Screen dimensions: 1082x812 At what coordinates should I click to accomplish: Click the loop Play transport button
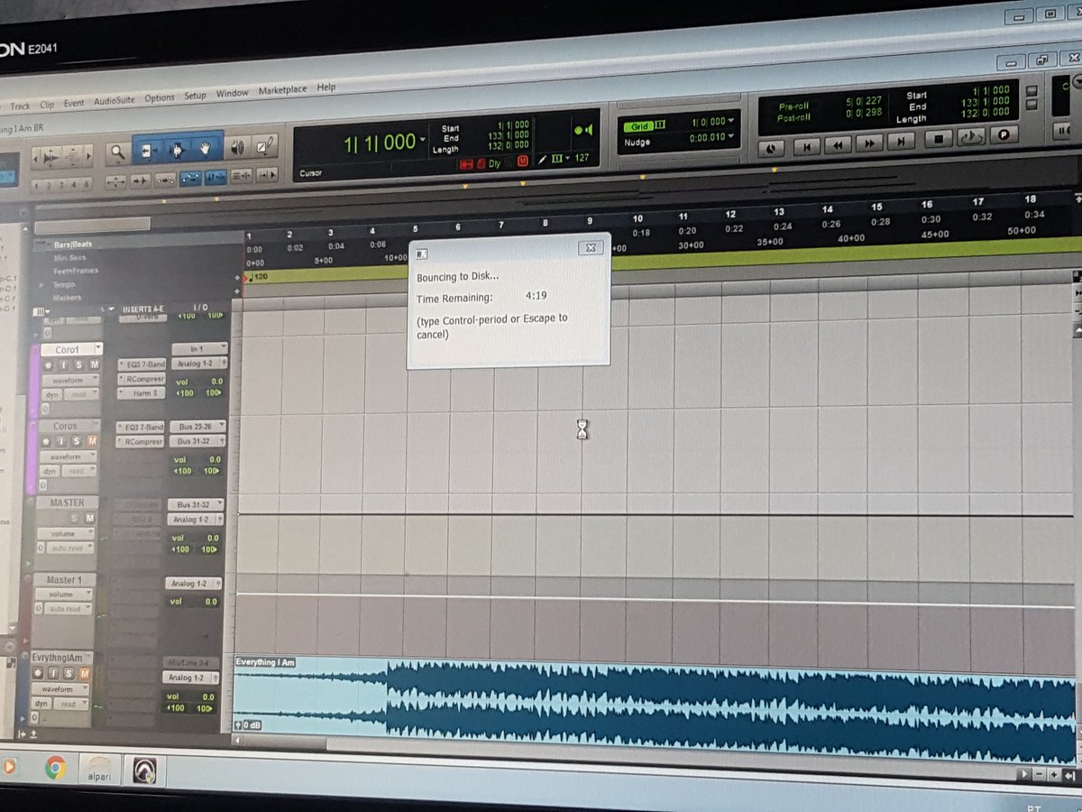971,137
